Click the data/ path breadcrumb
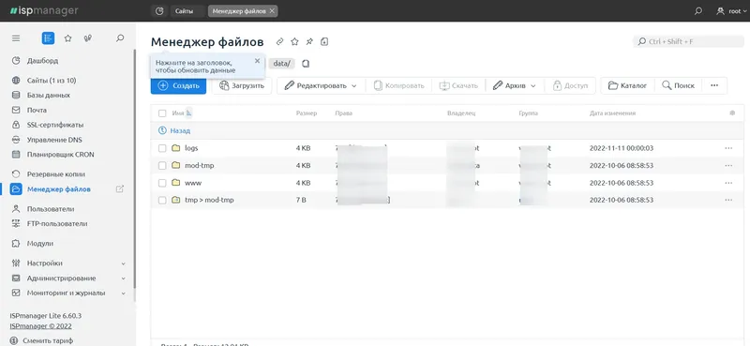The width and height of the screenshot is (750, 346). point(282,64)
